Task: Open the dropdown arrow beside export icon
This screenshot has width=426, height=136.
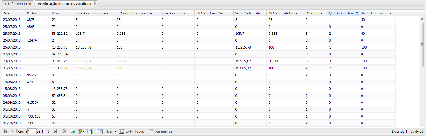Action: pyautogui.click(x=84, y=131)
